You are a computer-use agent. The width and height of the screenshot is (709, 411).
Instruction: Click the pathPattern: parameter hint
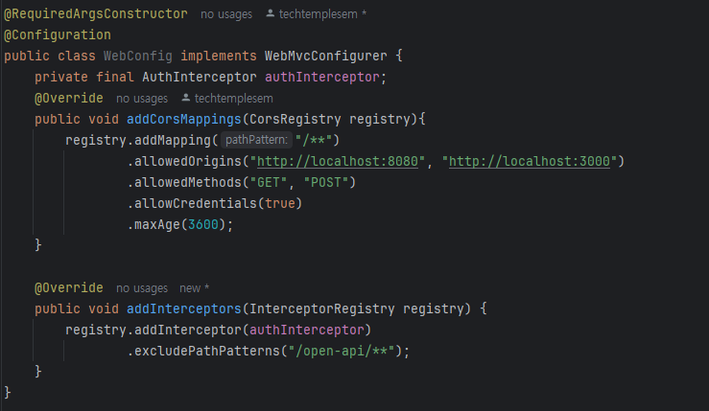coord(256,140)
